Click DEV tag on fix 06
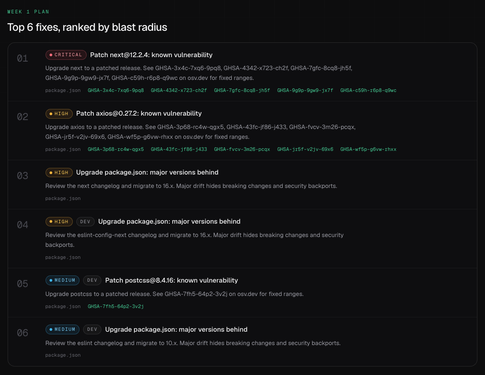485x375 pixels. coord(92,329)
